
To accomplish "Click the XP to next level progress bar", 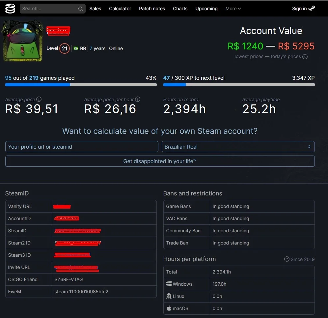I will (x=239, y=85).
